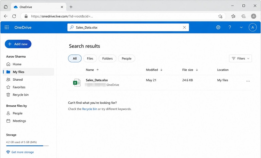Add page to favorites star icon

coord(220,16)
